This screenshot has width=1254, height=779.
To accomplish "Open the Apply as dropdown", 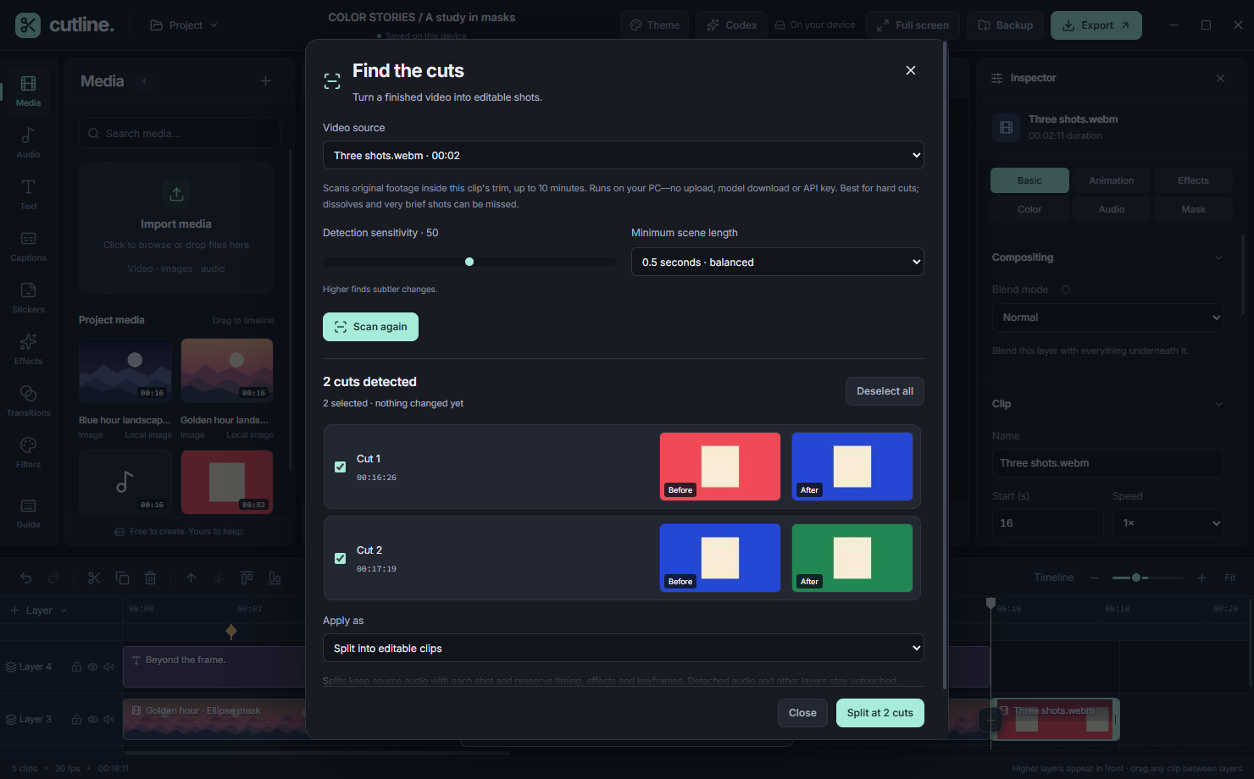I will (x=624, y=649).
